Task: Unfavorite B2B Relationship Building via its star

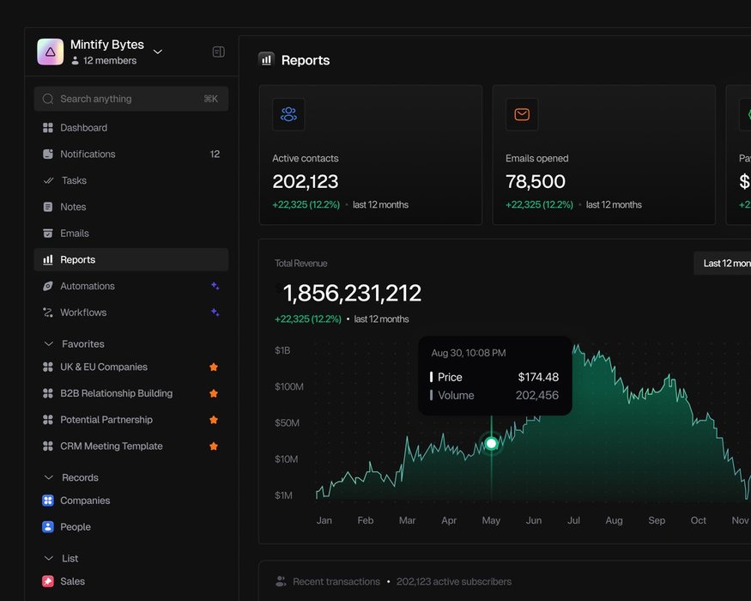Action: pos(214,394)
